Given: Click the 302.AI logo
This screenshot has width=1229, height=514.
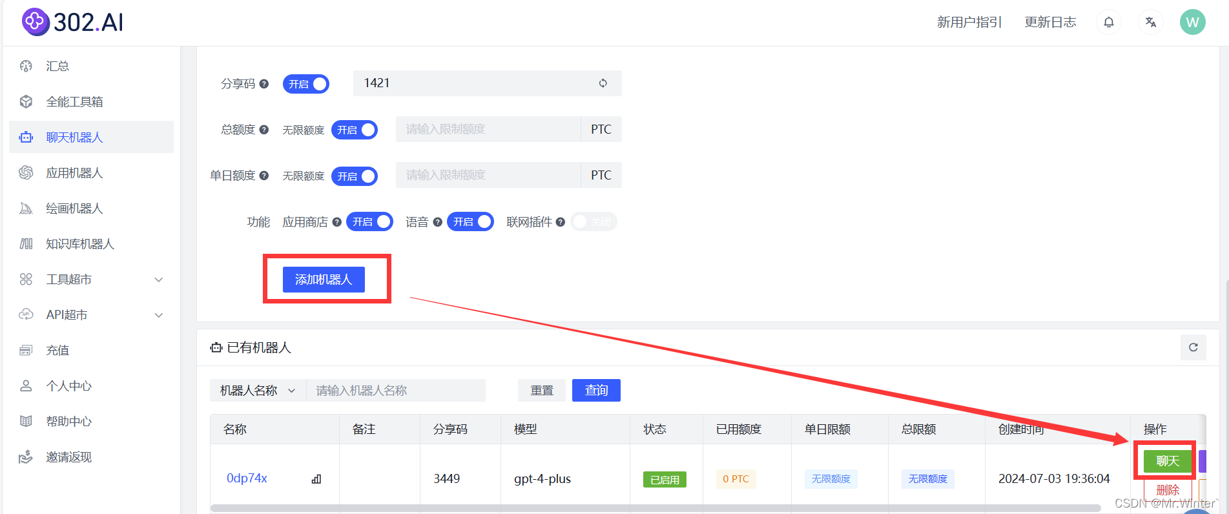Looking at the screenshot, I should pos(72,22).
